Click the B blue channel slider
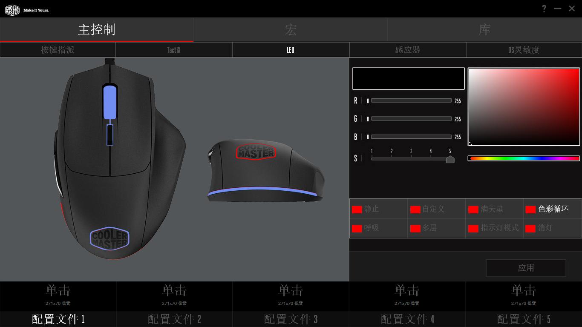Screen dimensions: 582x327 coord(411,137)
